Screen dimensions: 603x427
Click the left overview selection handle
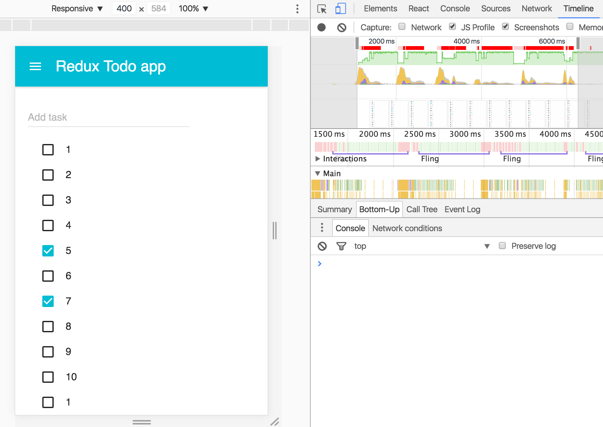tap(357, 43)
